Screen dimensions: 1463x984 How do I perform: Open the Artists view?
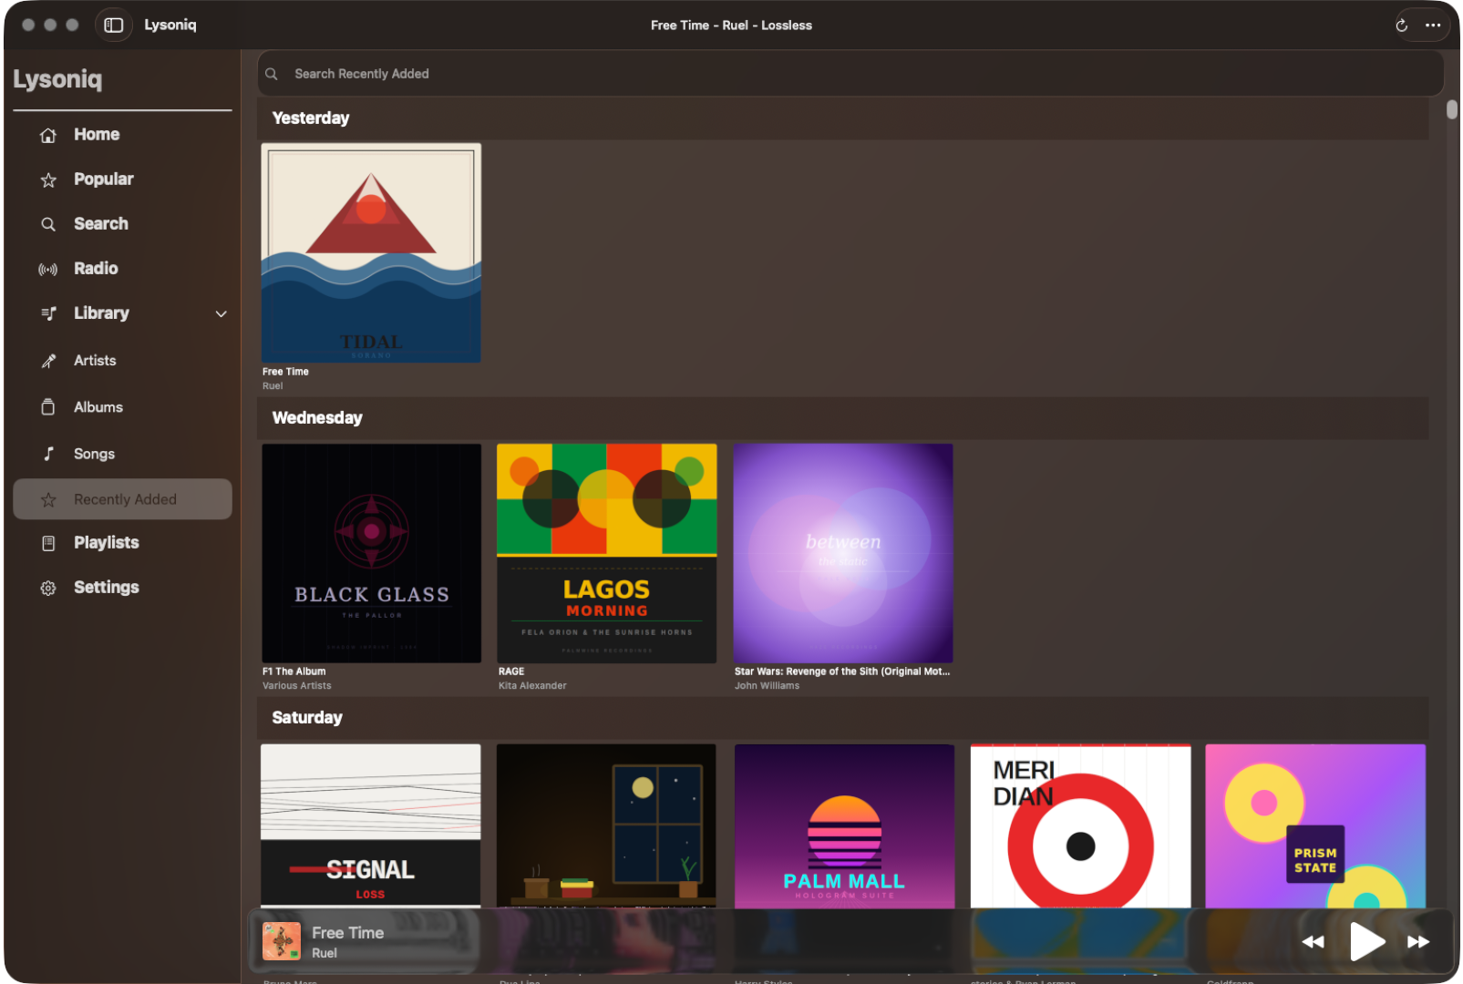click(94, 360)
